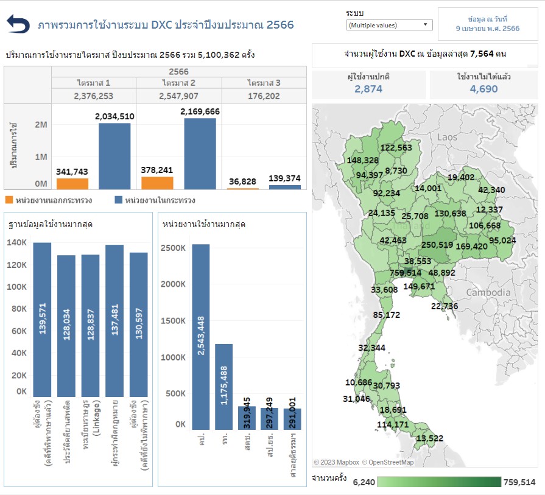This screenshot has width=545, height=495.
Task: Click the inactive users count 4,690
Action: (x=484, y=89)
